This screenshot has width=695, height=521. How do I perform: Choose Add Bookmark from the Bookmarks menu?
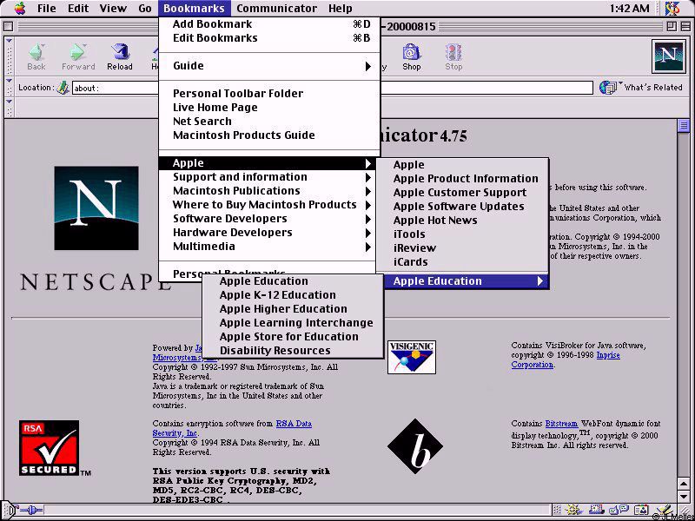[269, 24]
